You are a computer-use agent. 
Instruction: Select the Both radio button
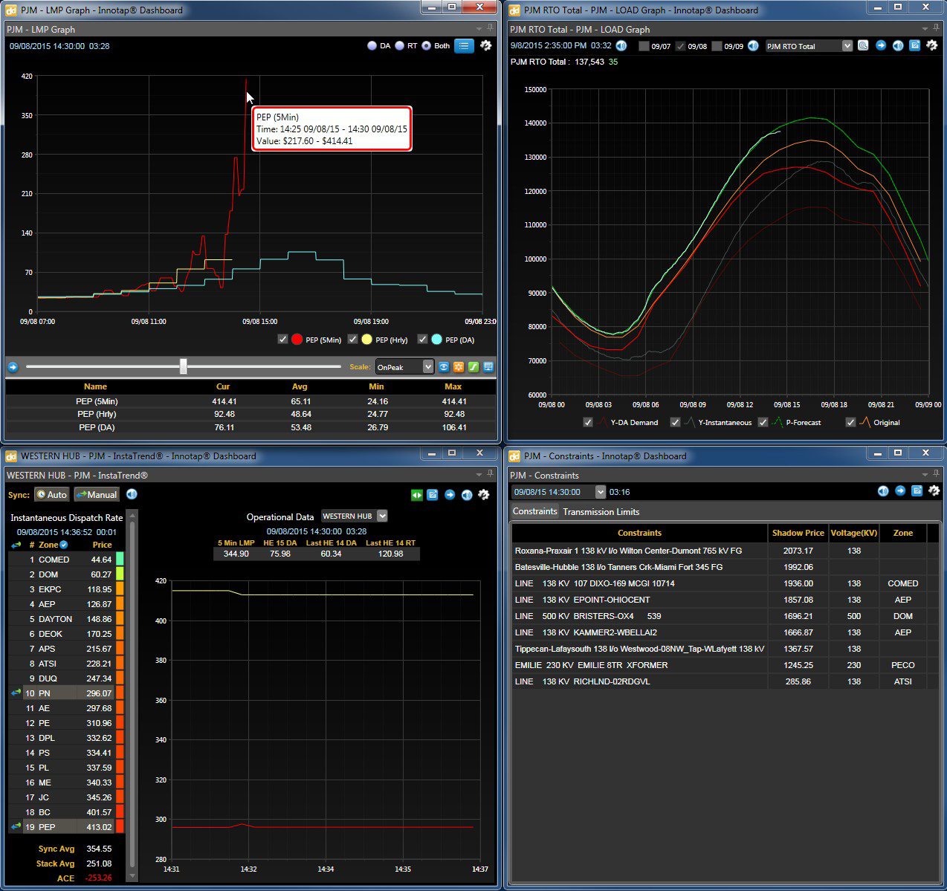(x=426, y=46)
